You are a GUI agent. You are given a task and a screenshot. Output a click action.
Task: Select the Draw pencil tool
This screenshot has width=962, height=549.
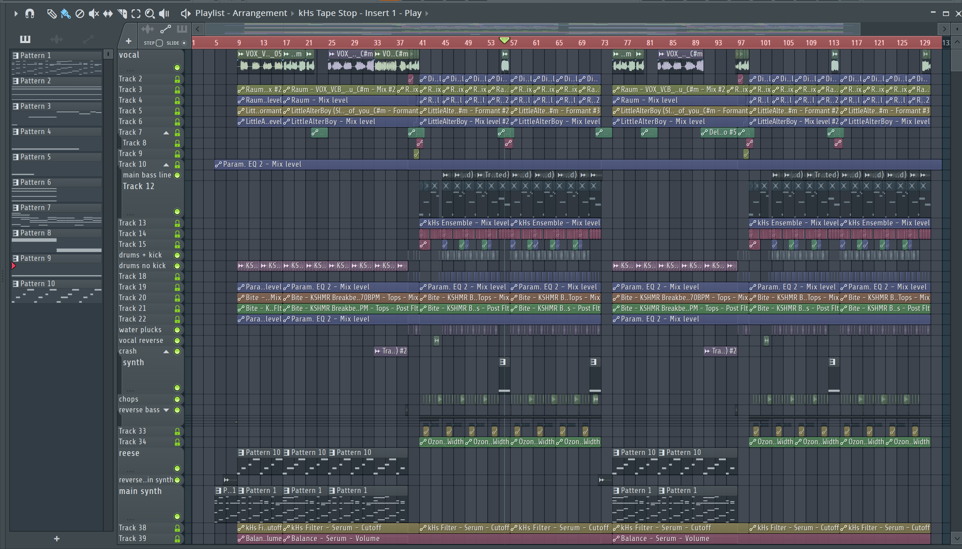[x=51, y=14]
